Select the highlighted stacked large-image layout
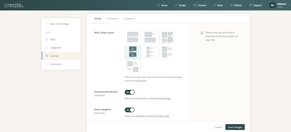Screen dimensions: 291x132 pos(133,52)
